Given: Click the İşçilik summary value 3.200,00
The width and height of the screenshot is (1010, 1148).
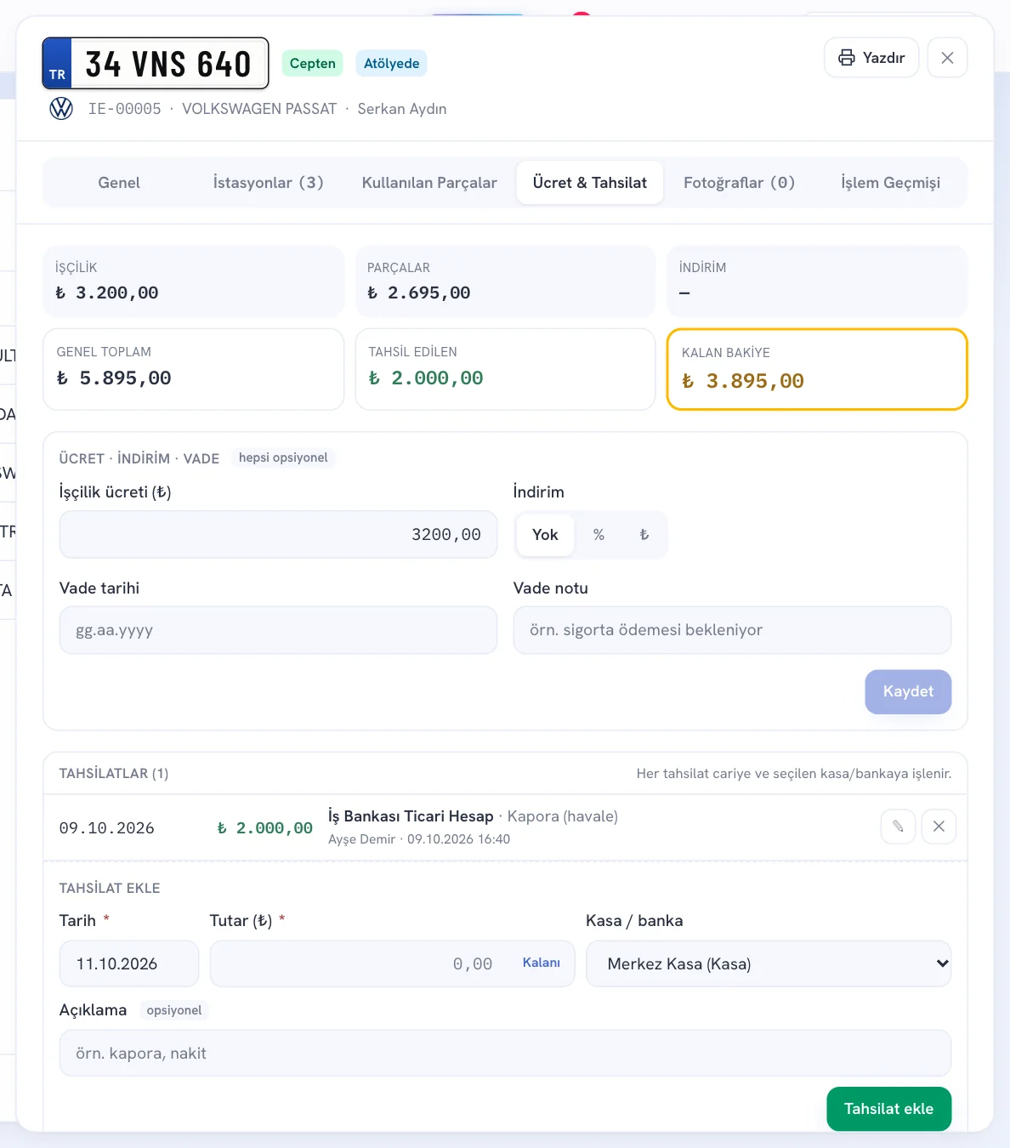Looking at the screenshot, I should point(107,293).
